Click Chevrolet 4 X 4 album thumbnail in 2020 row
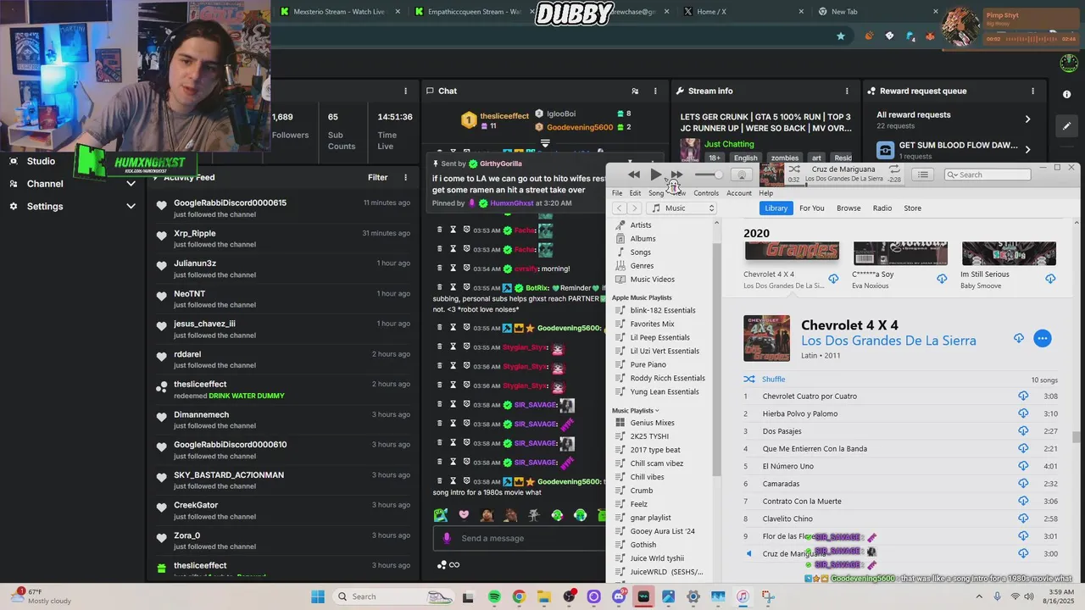 [x=792, y=252]
